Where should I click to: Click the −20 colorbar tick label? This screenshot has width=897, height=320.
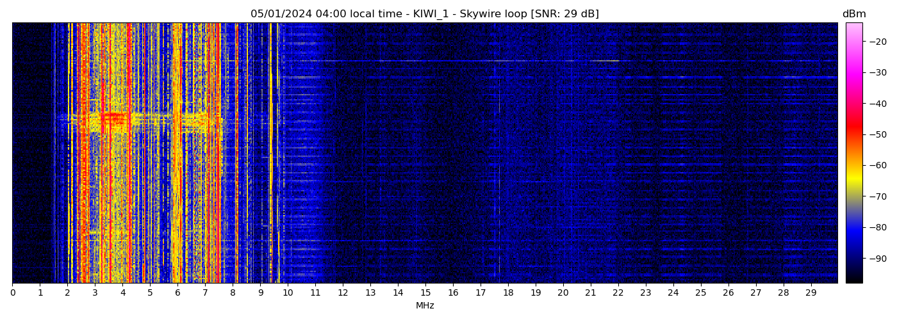tap(876, 42)
